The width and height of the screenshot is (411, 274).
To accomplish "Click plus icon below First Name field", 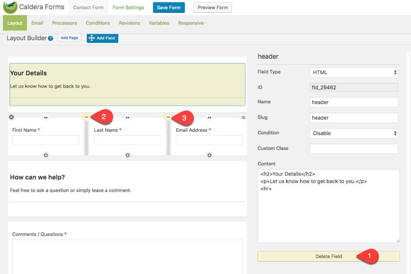I will (x=46, y=155).
